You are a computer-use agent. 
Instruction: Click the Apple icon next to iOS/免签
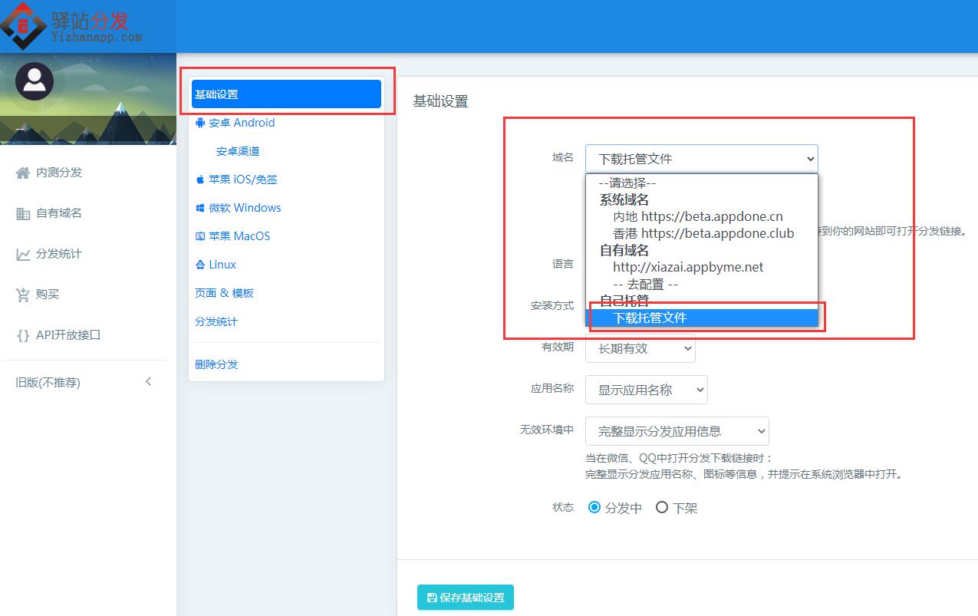(x=200, y=180)
